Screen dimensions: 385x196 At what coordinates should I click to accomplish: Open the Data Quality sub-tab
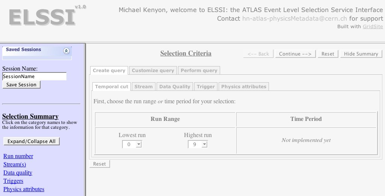(x=175, y=86)
